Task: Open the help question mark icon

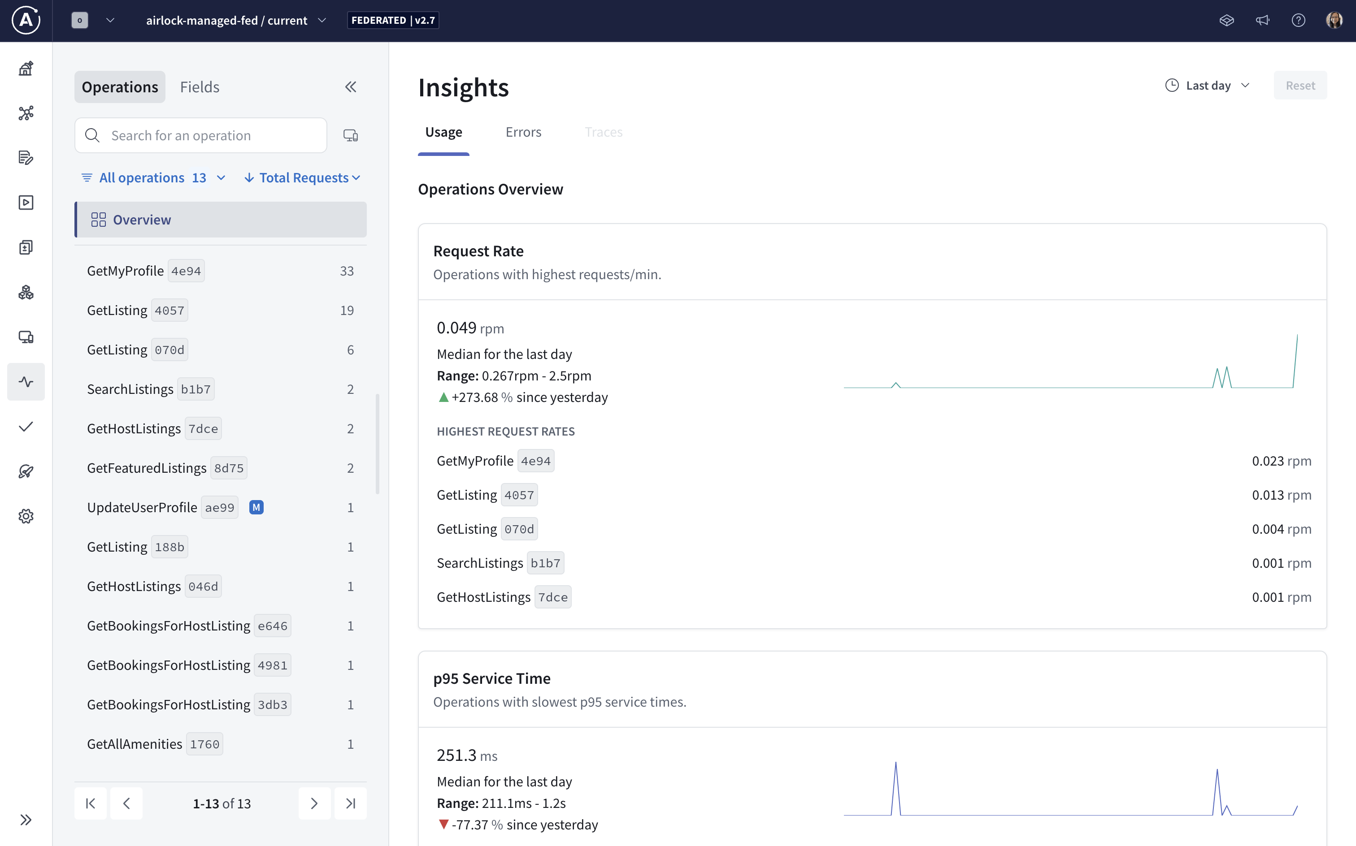Action: (x=1299, y=20)
